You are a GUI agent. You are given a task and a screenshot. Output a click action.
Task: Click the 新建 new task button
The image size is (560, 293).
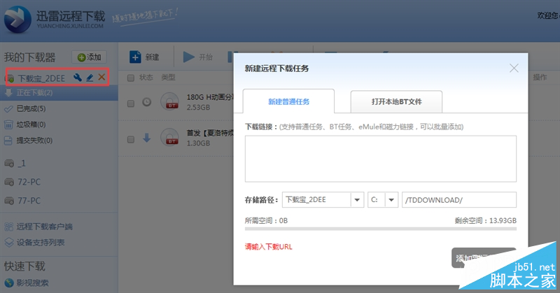pyautogui.click(x=144, y=57)
